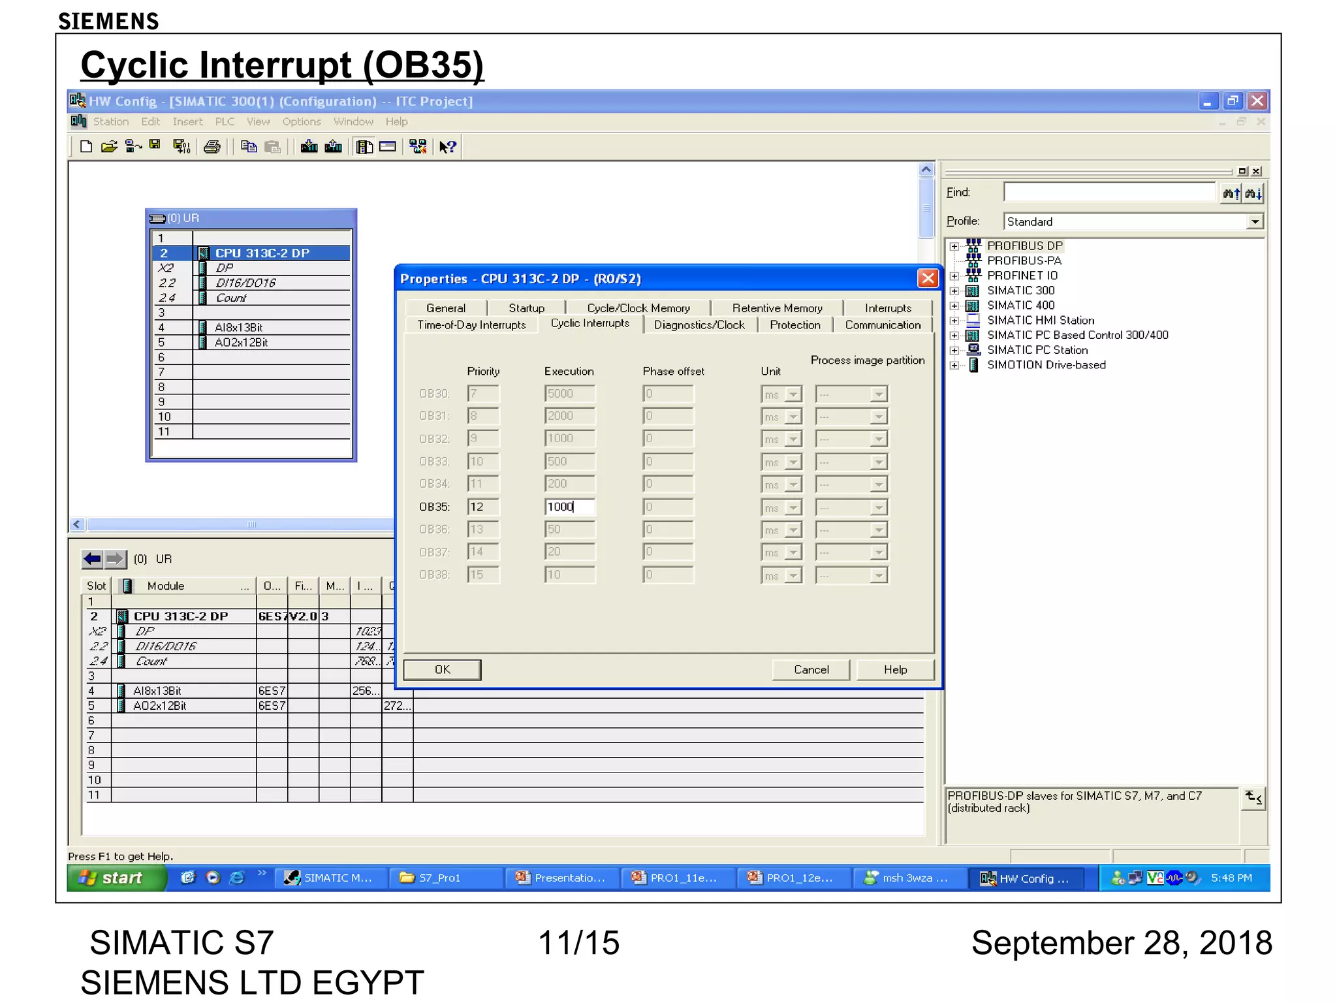Click the HW Config app icon in menu bar

[78, 121]
